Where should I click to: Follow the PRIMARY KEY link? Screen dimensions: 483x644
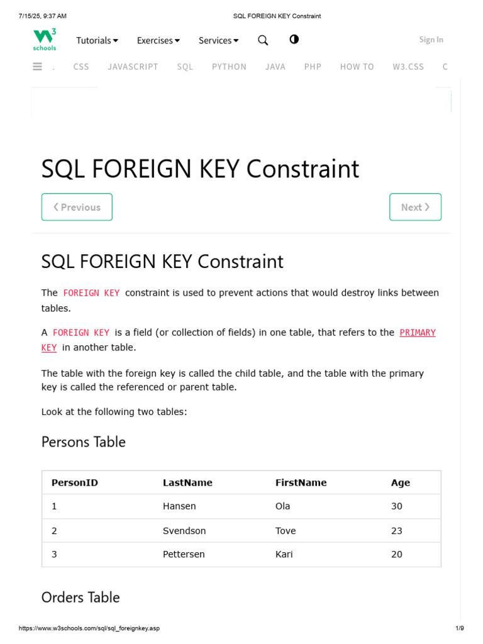point(418,333)
